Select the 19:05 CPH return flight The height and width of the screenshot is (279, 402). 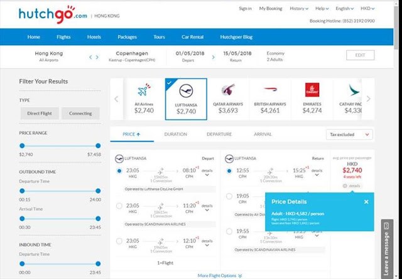229,196
